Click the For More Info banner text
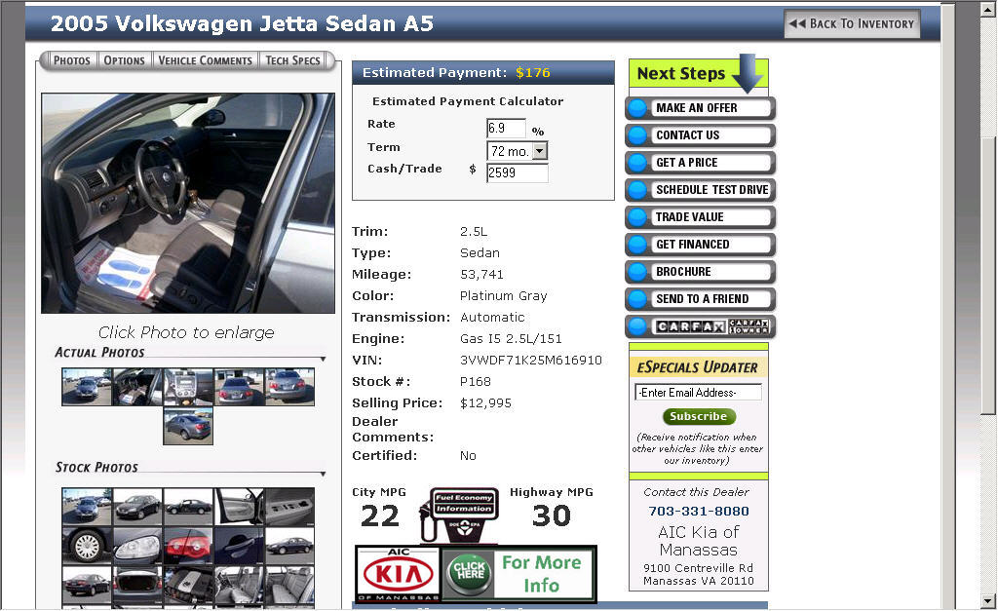Screen dimensions: 998x611 tap(541, 574)
